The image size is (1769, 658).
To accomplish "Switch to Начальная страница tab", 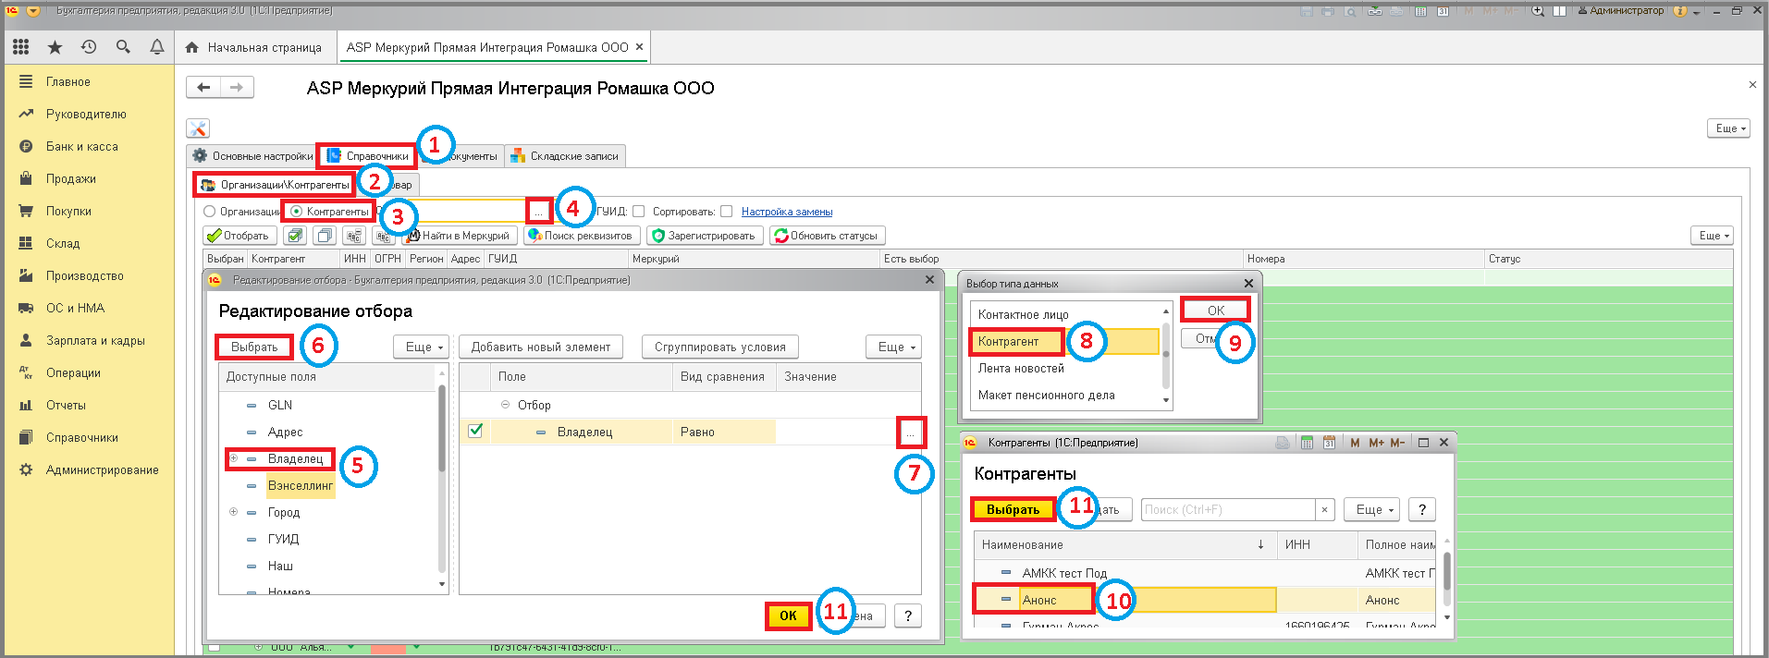I will click(254, 47).
